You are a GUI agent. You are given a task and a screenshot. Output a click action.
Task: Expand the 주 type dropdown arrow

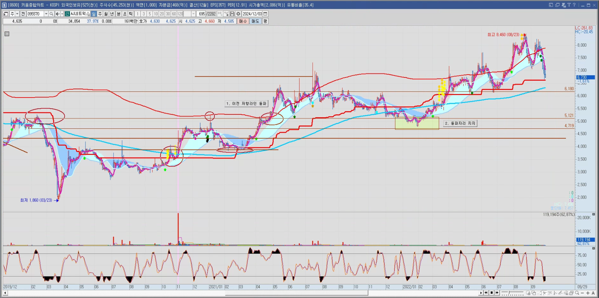click(x=17, y=14)
